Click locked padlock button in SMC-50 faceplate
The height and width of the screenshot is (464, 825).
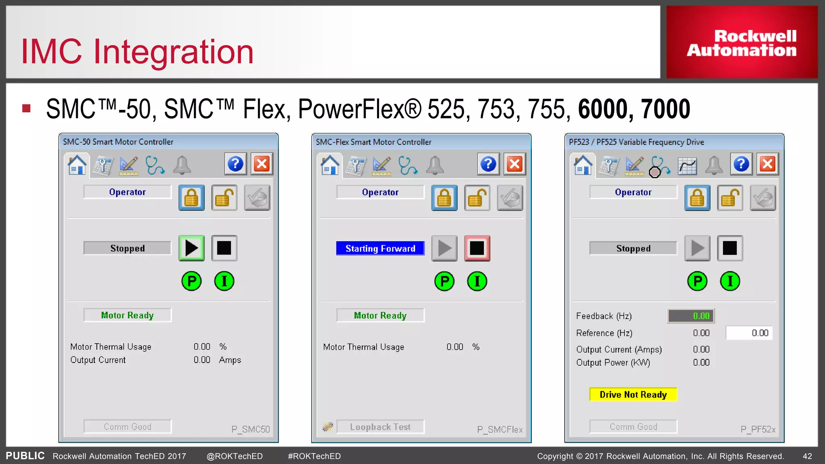pyautogui.click(x=191, y=198)
